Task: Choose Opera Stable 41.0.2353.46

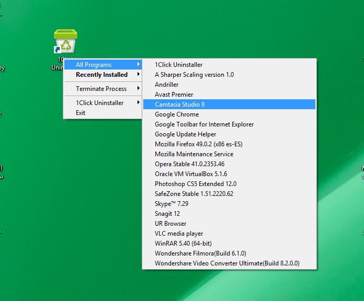Action: coord(189,164)
